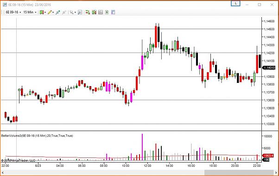Select the BetterVolume3 indicator label
Screen dimensions: 279x176
point(37,136)
